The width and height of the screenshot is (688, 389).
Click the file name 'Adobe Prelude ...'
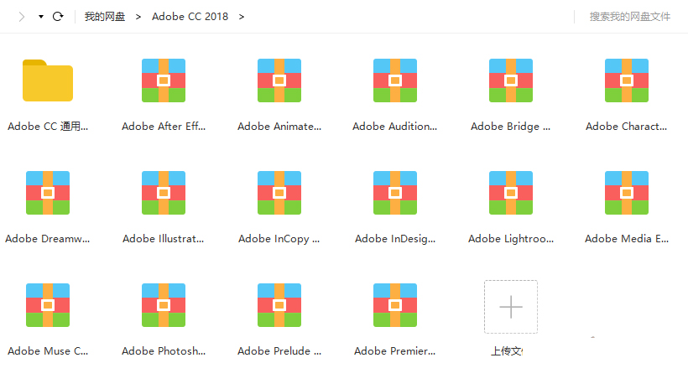pos(279,350)
